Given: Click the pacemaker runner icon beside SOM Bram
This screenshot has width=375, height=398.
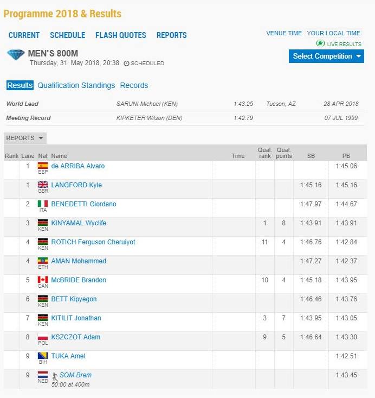Looking at the screenshot, I should point(55,376).
